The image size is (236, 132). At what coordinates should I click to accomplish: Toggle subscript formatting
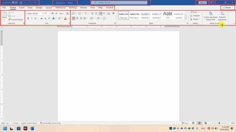pos(45,18)
